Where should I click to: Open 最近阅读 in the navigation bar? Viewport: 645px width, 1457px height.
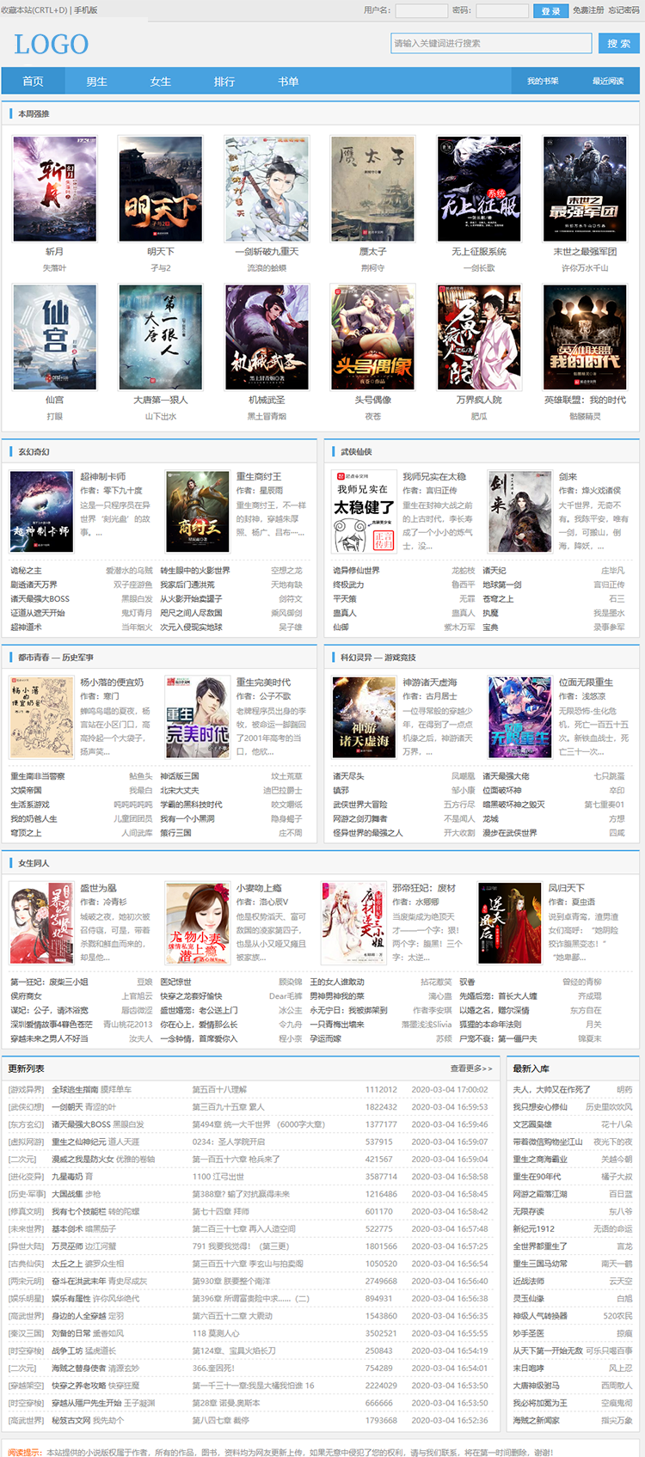click(x=607, y=81)
